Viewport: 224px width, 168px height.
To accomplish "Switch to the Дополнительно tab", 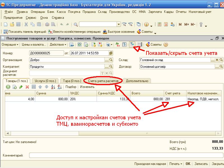I will pyautogui.click(x=137, y=81).
